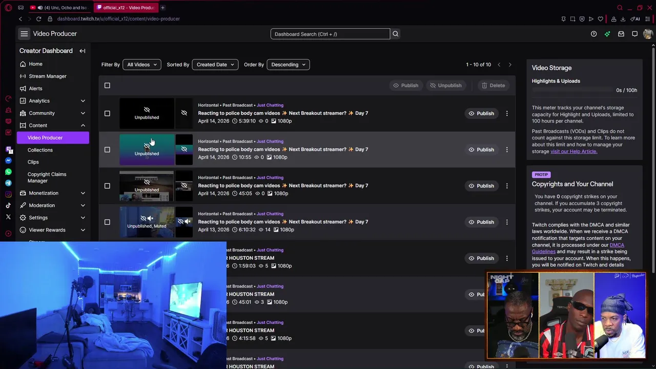
Task: Open thumbnail of the 10:55 video
Action: tap(147, 150)
